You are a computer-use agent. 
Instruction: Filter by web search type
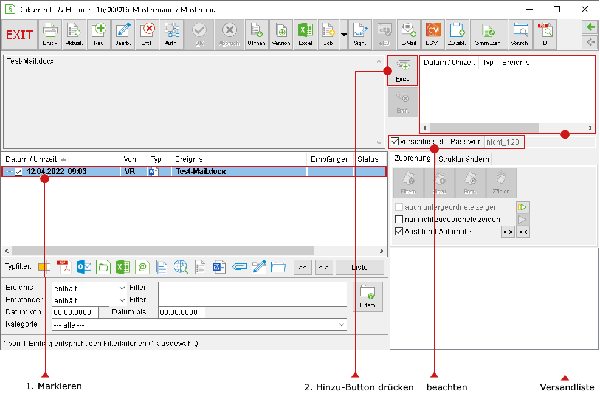[181, 267]
